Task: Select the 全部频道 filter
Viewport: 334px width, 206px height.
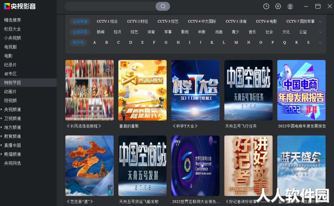Action: click(x=80, y=21)
